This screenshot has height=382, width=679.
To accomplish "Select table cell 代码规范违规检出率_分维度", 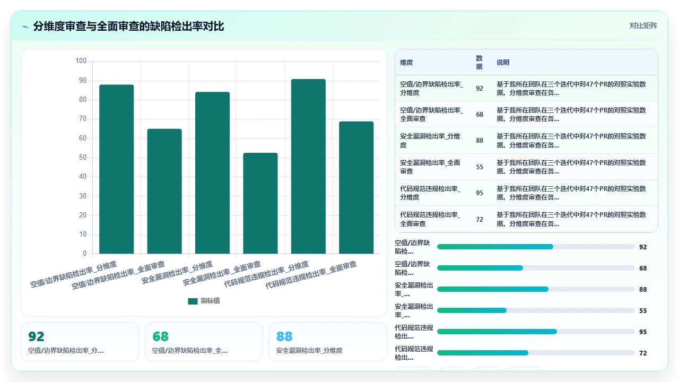I will (x=431, y=193).
